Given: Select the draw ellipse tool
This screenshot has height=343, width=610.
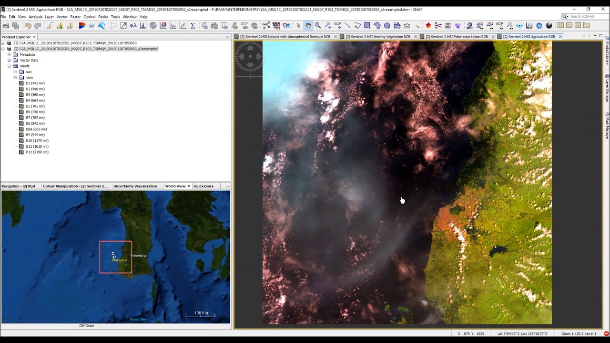Looking at the screenshot, I should point(387,26).
